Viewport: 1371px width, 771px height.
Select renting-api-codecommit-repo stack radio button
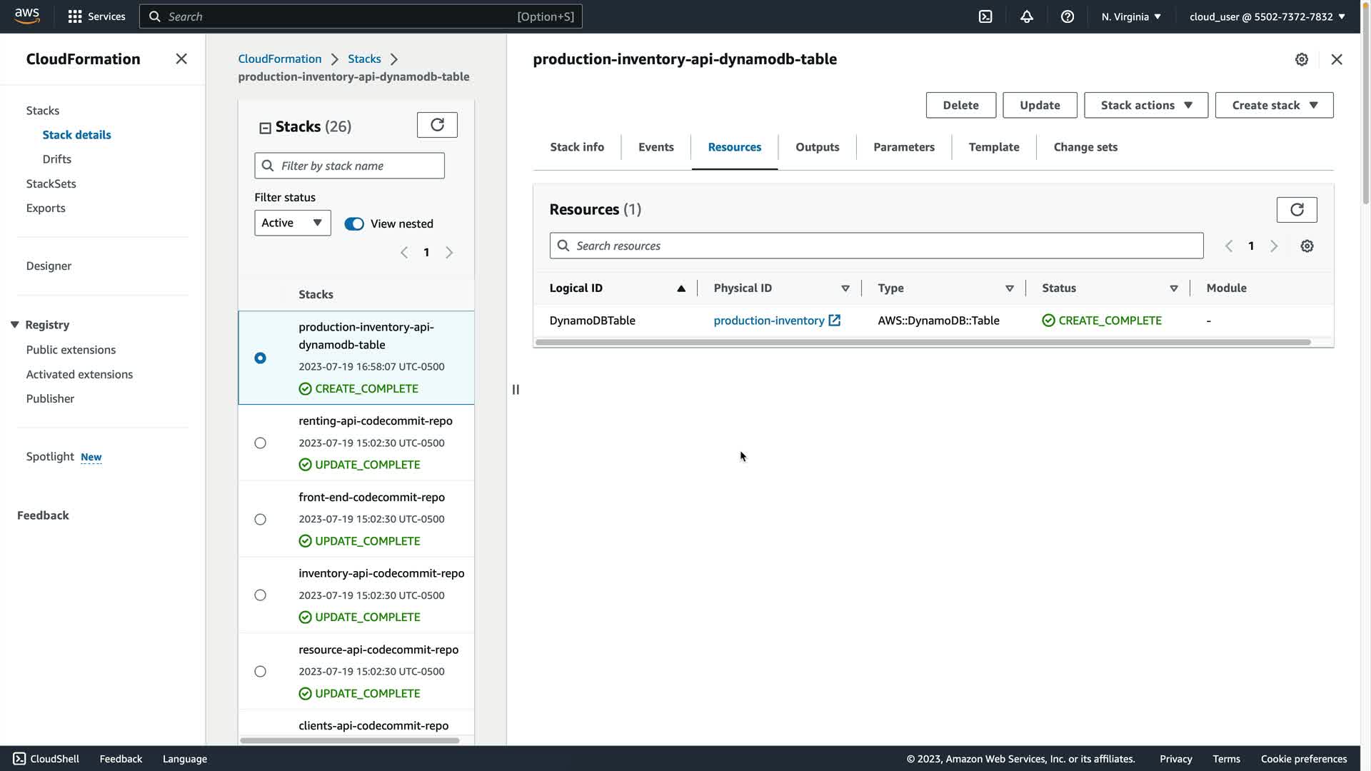(260, 443)
